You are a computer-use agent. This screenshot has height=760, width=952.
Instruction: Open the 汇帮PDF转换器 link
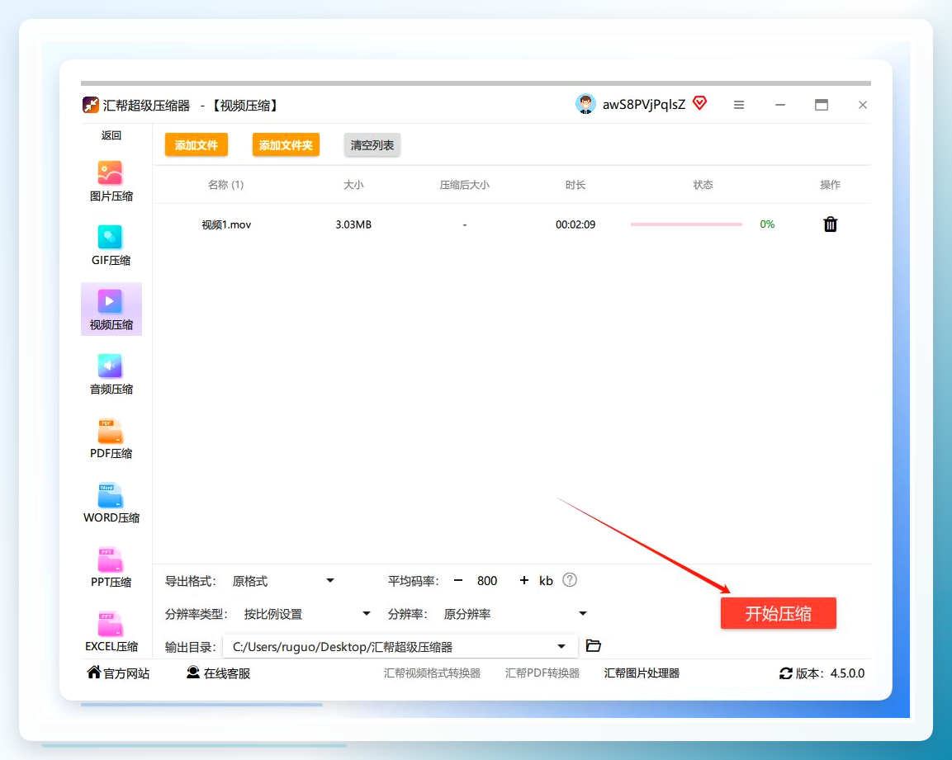tap(542, 673)
